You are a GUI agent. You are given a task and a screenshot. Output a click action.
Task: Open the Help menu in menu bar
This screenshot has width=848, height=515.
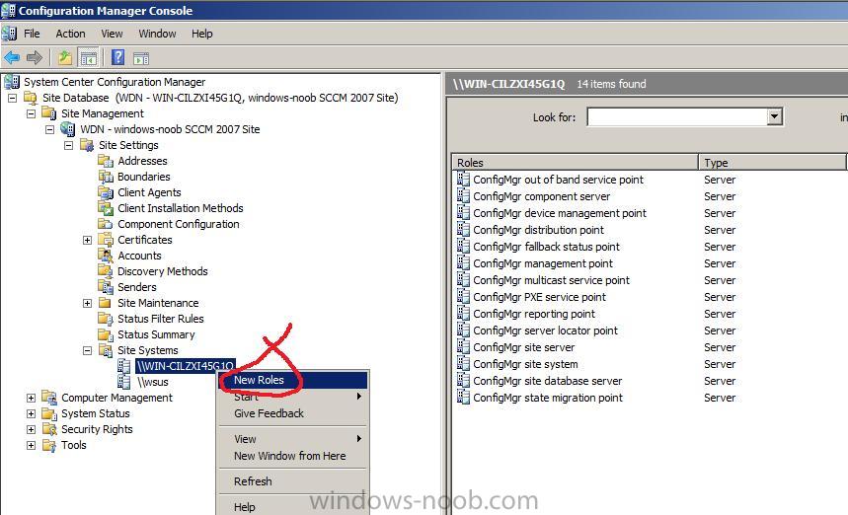[201, 34]
